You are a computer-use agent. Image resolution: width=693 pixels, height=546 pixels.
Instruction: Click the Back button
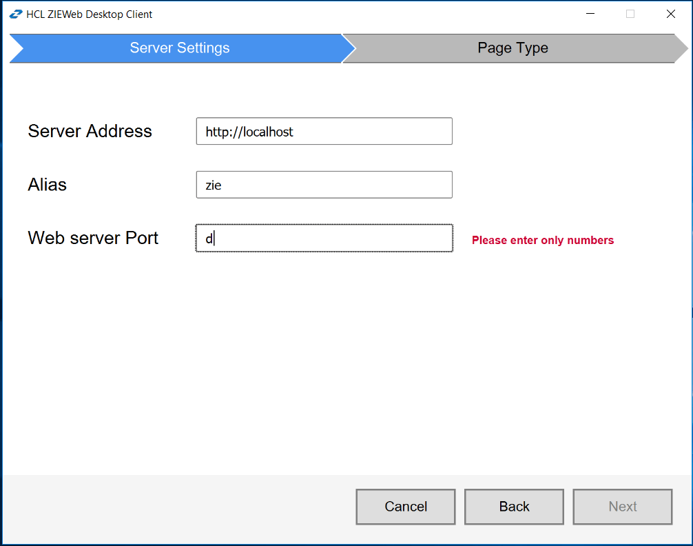[x=514, y=507]
